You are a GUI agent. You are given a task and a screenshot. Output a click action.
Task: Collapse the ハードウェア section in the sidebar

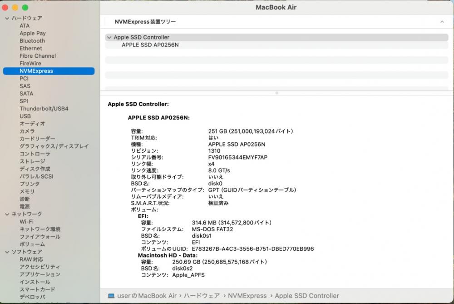[7, 18]
